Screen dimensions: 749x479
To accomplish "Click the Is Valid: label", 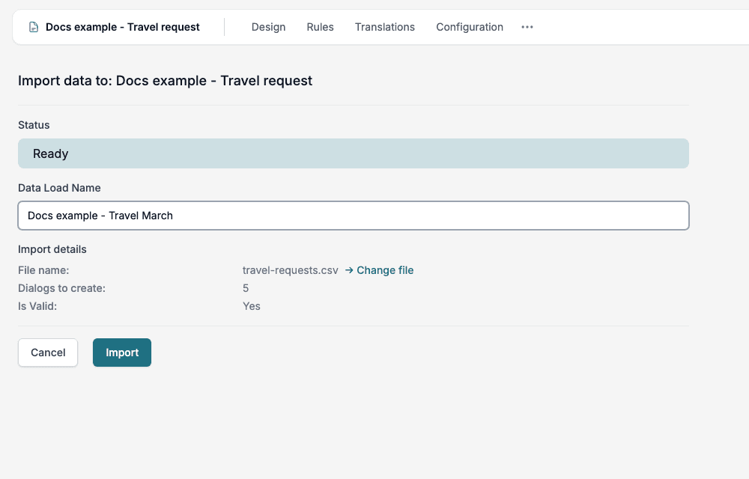I will pyautogui.click(x=37, y=306).
